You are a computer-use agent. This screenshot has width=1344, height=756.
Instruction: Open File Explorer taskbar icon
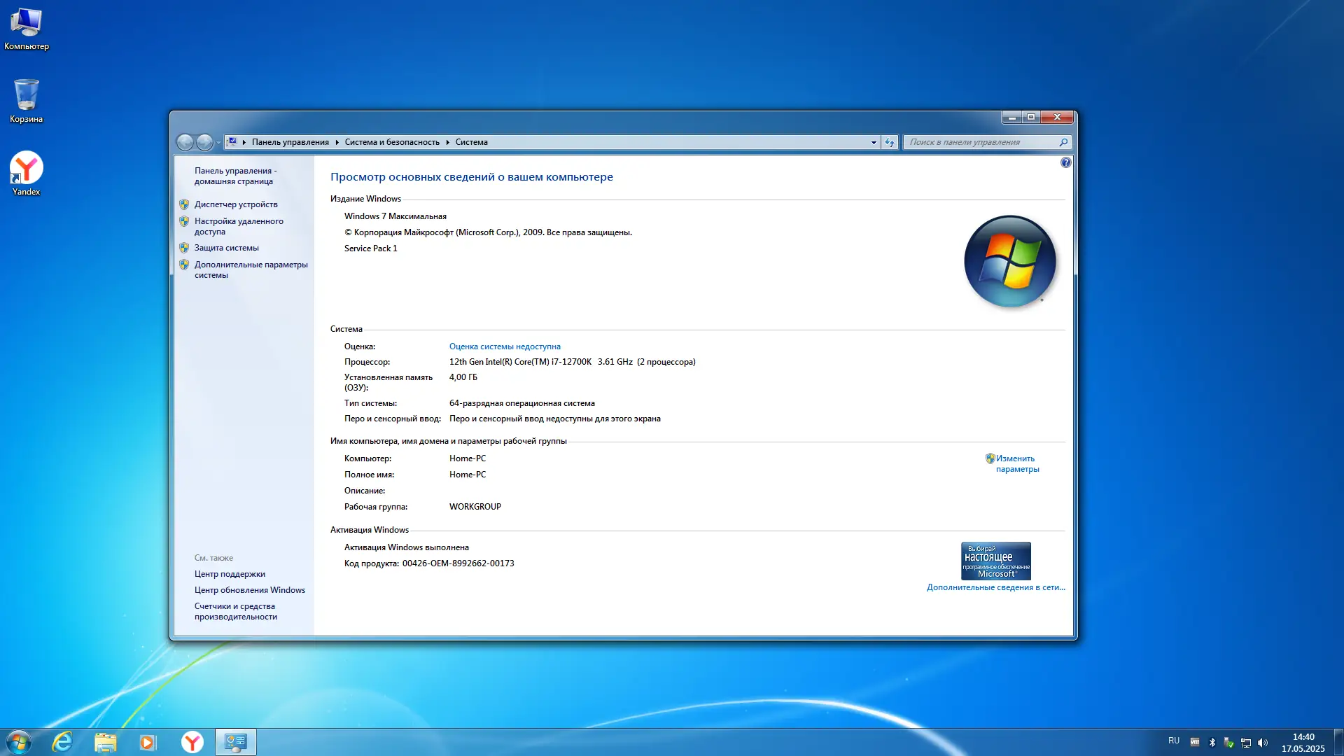(105, 742)
